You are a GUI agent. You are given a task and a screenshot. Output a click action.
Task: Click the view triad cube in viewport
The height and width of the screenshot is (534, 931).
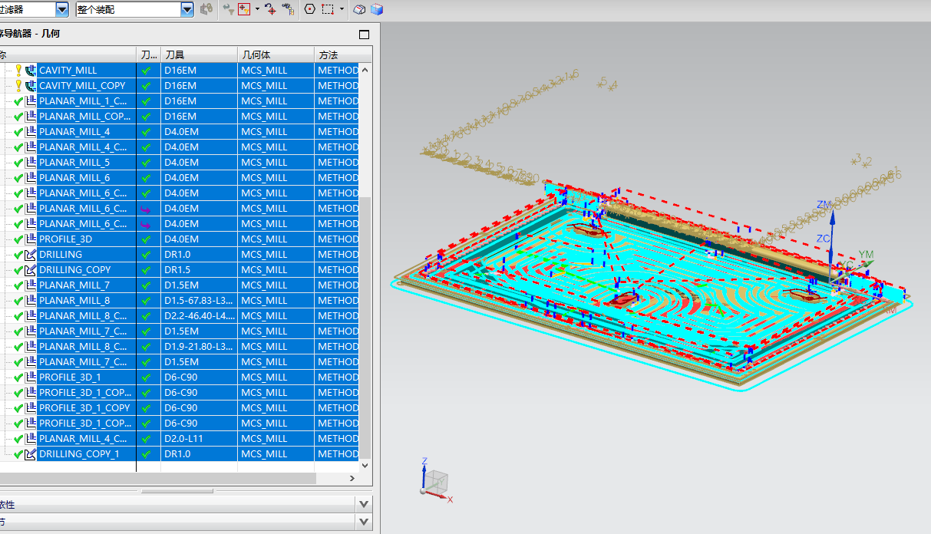point(435,481)
